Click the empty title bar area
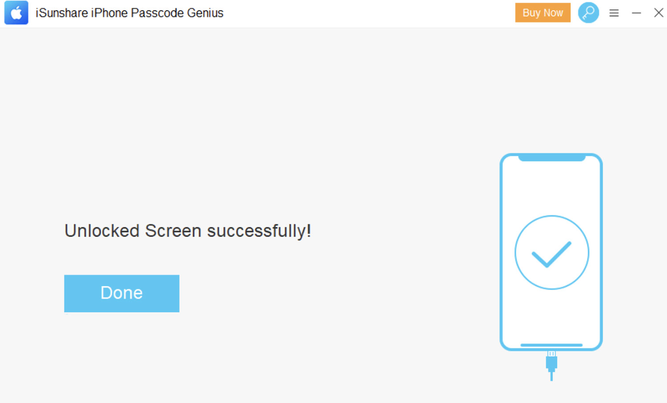Screen dimensions: 667x403 pos(369,13)
